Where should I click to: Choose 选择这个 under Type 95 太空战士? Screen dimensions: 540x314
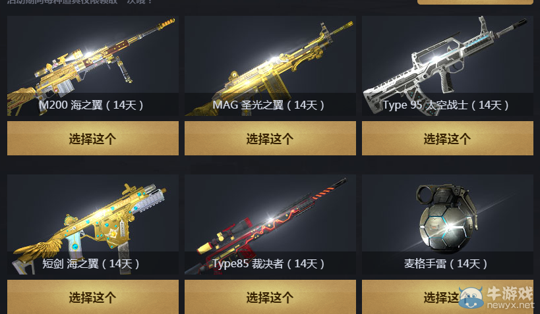point(447,138)
